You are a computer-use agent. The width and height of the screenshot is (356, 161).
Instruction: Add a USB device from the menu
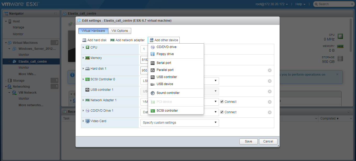click(176, 84)
